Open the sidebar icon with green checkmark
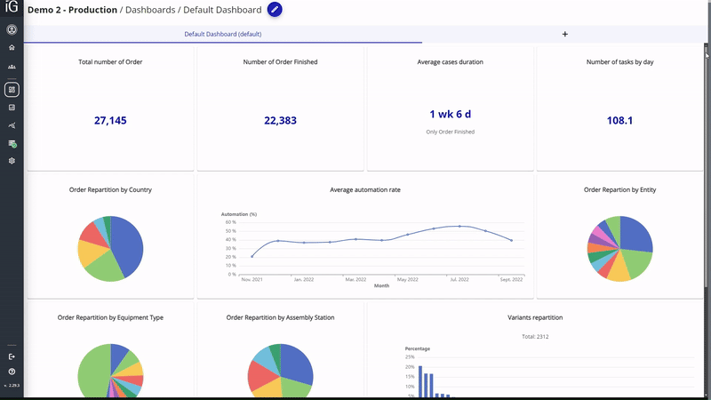 coord(12,143)
